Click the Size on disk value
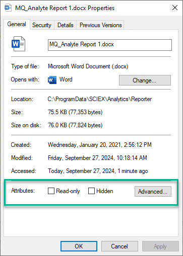Screen dimensions: 183x256 pyautogui.click(x=75, y=125)
